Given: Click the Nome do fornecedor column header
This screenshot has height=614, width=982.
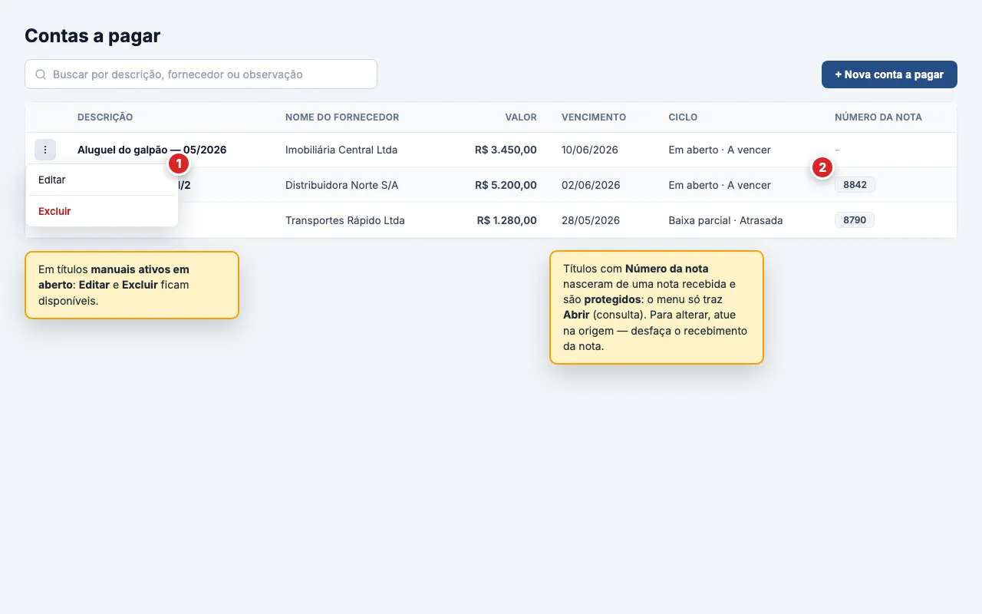Looking at the screenshot, I should tap(342, 117).
